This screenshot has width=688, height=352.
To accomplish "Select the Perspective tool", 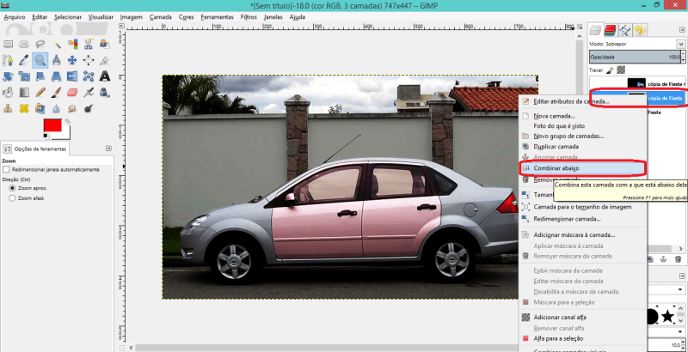I will tap(57, 76).
